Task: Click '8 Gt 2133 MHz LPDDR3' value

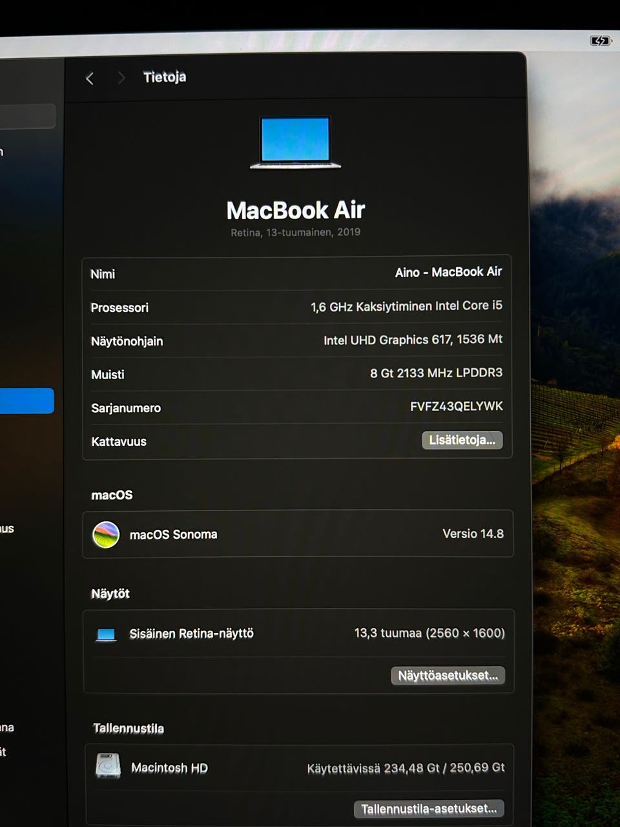Action: point(436,373)
